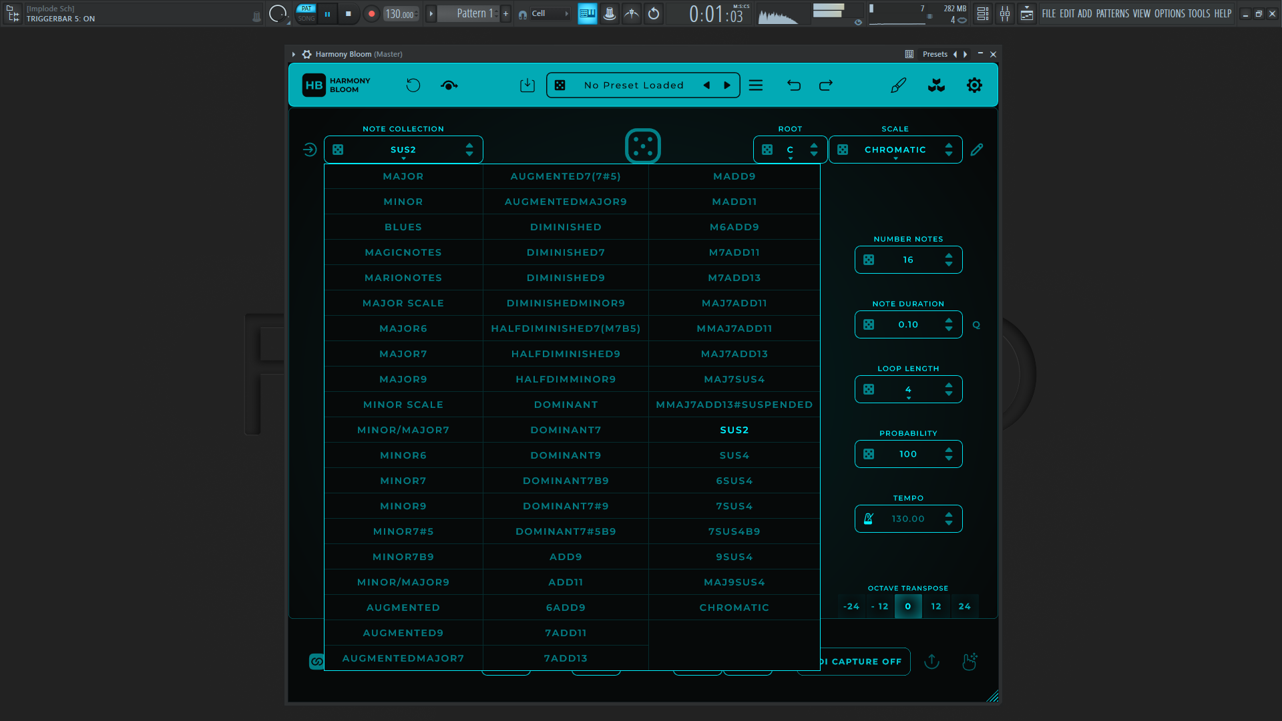Viewport: 1282px width, 721px height.
Task: Click Tempo stepper arrows
Action: pos(949,519)
